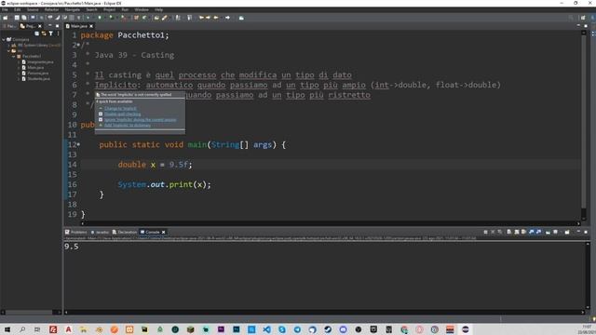596x335 pixels.
Task: Open Project Explorer filter icon
Action: pos(50,33)
